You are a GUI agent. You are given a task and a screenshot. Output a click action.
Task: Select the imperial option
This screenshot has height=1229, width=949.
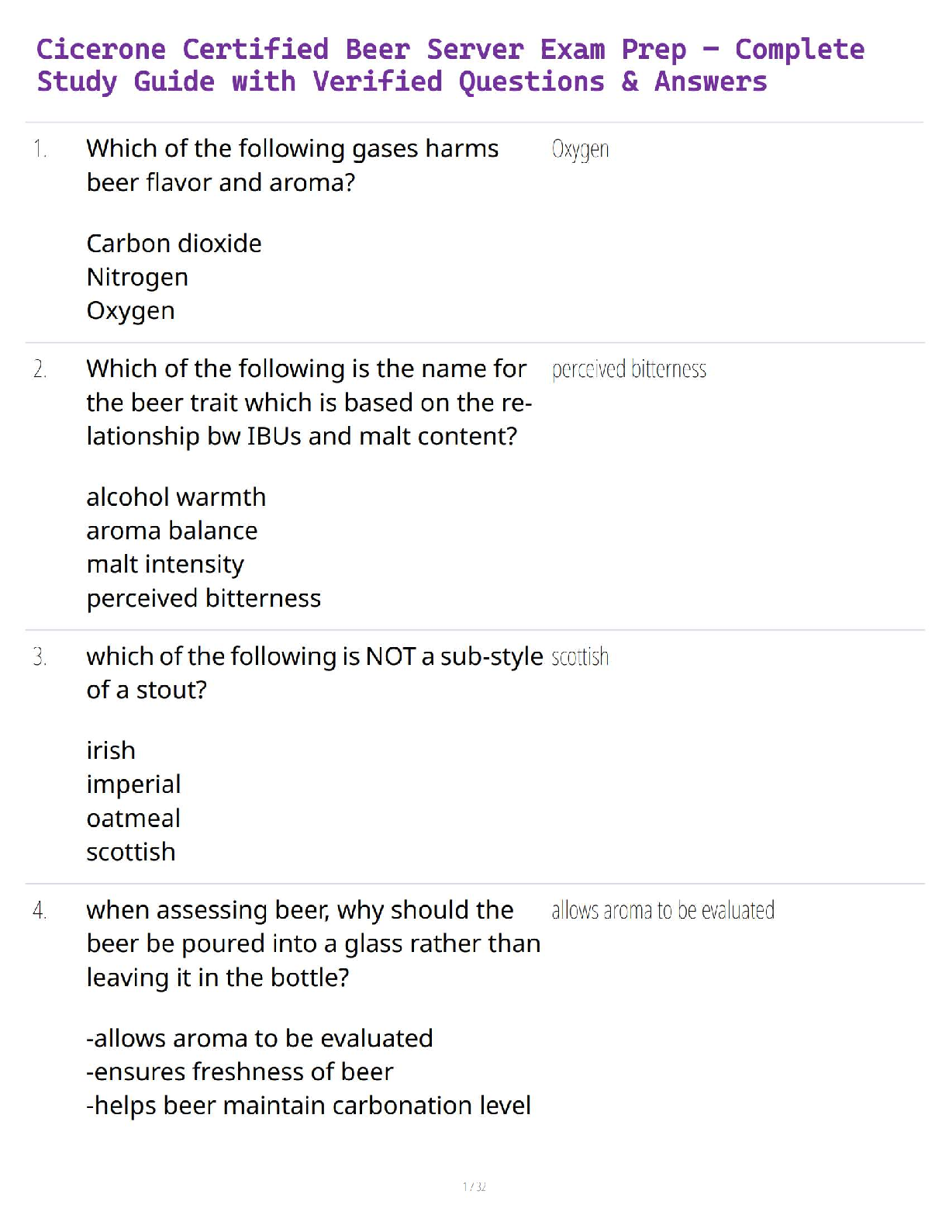coord(133,784)
